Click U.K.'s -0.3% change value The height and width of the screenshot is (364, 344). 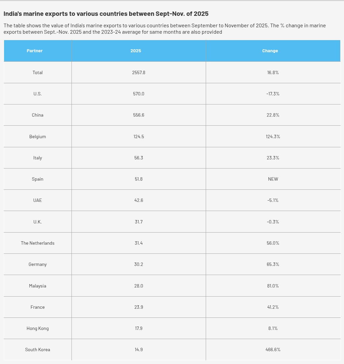click(273, 222)
